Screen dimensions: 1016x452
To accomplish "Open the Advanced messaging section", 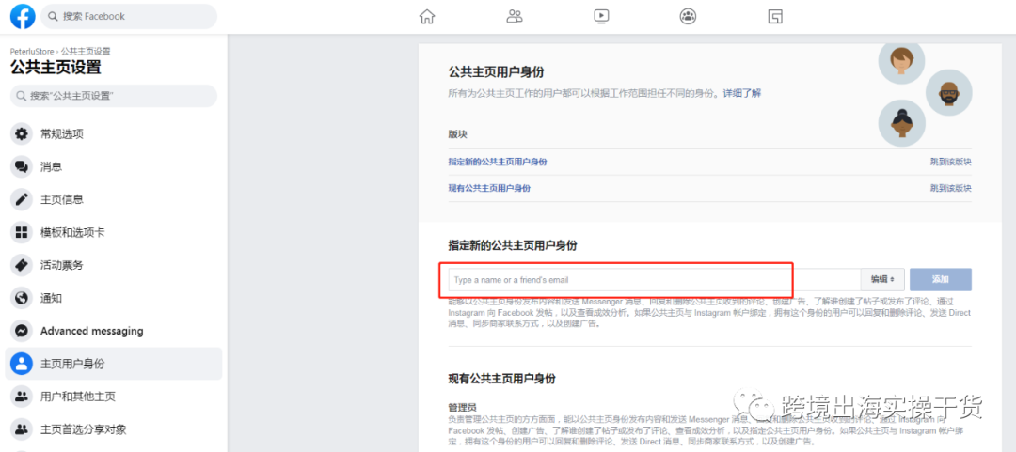I will click(114, 331).
